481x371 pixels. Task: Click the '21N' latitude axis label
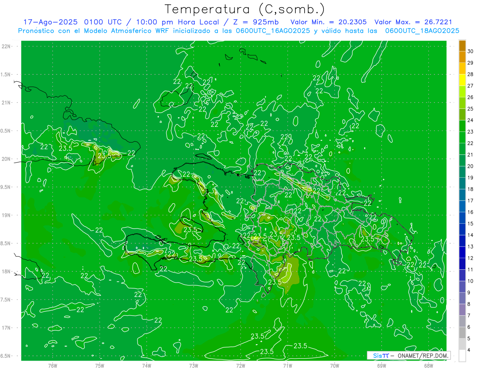(6, 103)
